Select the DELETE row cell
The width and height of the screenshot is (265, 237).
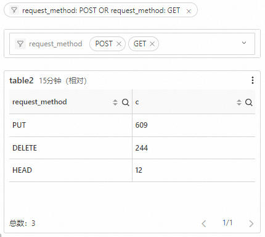click(70, 148)
